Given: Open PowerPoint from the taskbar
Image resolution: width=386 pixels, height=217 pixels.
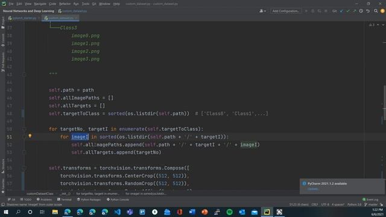Looking at the screenshot, I should click(204, 212).
